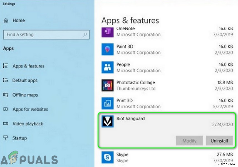Open the Apps & features section
Viewport: 238px width, 167px height.
28,66
